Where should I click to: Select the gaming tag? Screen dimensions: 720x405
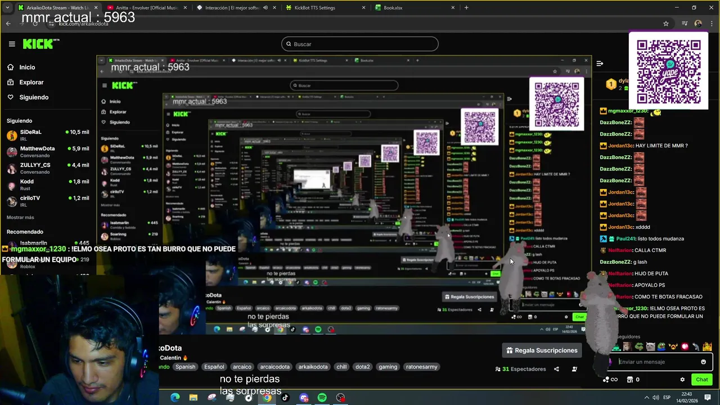click(x=388, y=367)
